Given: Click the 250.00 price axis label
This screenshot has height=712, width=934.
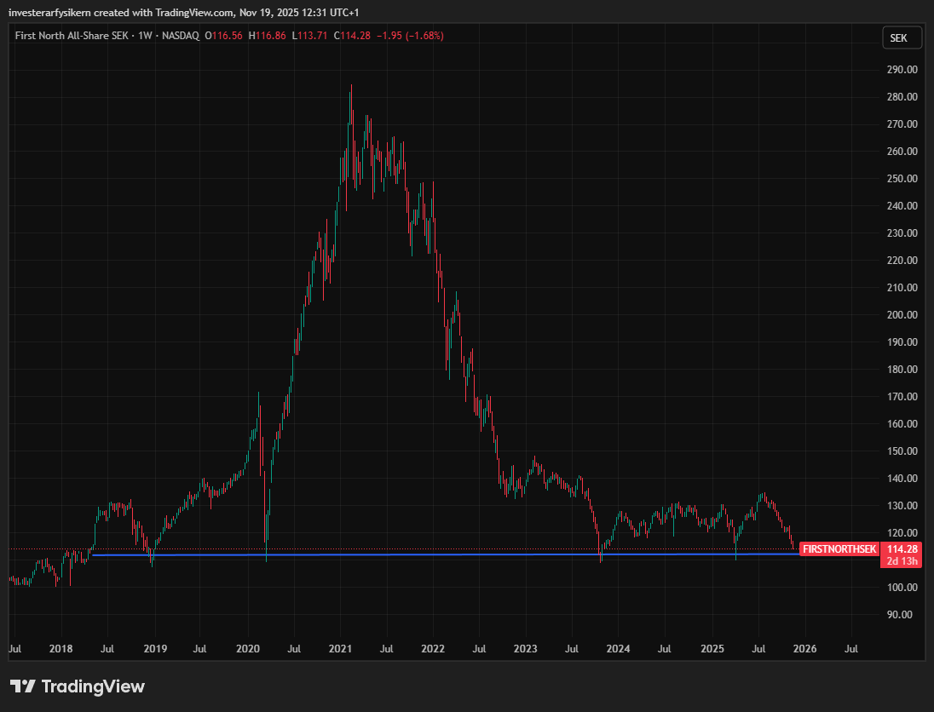Looking at the screenshot, I should coord(902,179).
